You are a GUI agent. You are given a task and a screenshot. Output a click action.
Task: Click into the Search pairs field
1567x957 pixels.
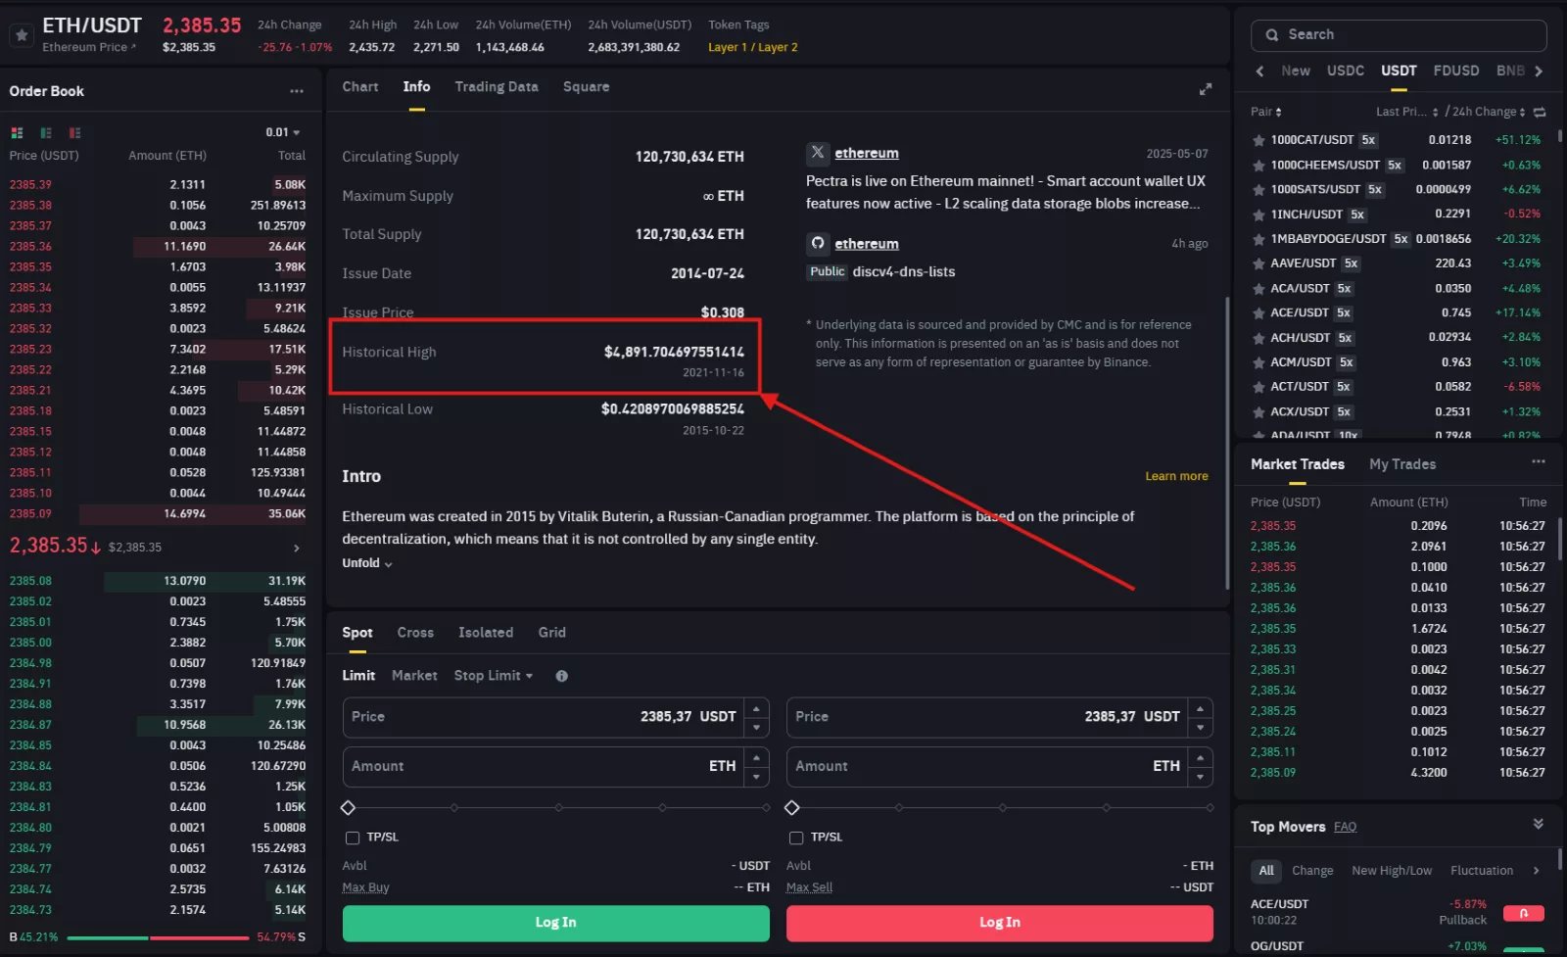(x=1399, y=35)
